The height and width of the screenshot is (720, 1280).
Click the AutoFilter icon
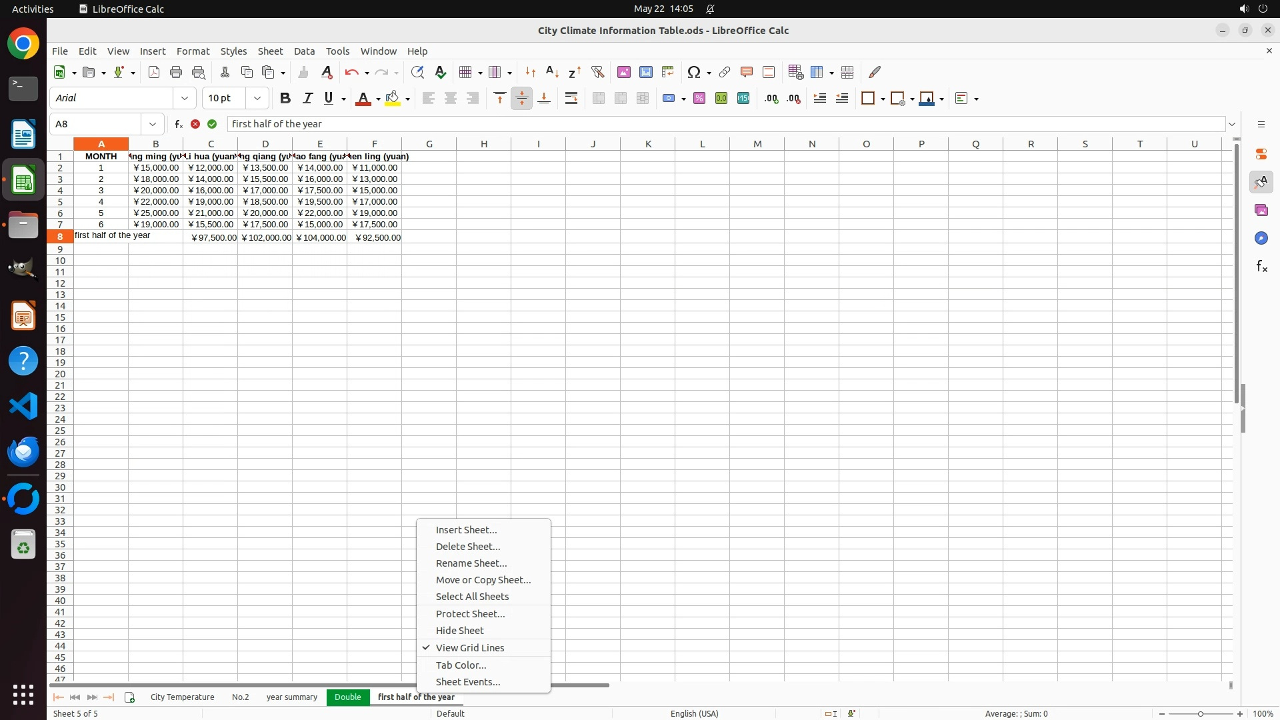click(597, 72)
